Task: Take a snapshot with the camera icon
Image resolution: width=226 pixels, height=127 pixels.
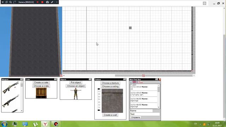Action: pos(47,2)
